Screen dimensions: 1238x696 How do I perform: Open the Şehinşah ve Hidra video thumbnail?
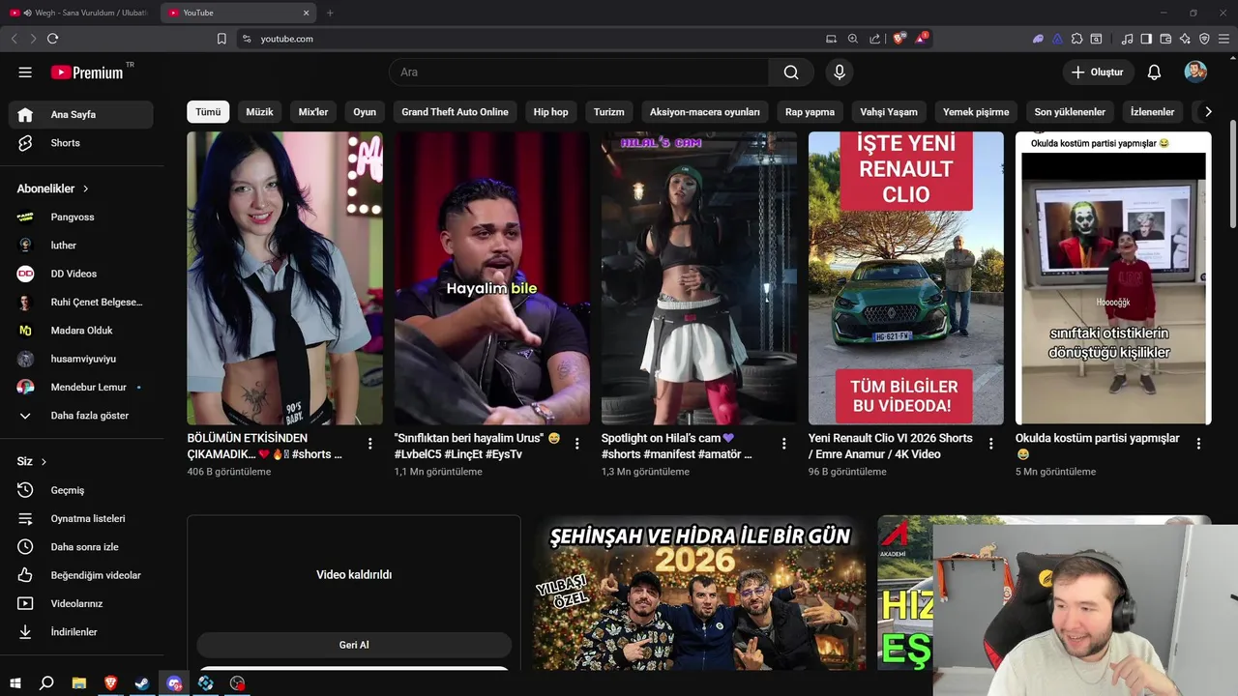pyautogui.click(x=699, y=593)
